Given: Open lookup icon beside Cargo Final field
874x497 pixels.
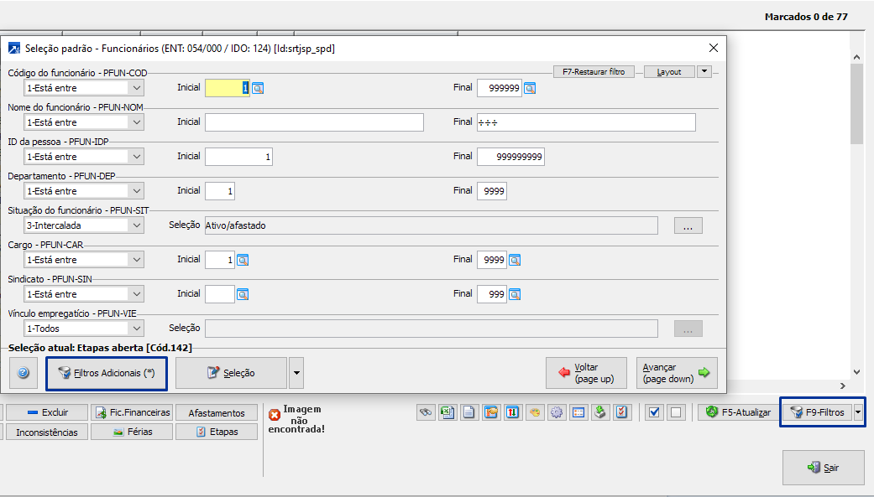Looking at the screenshot, I should click(515, 260).
